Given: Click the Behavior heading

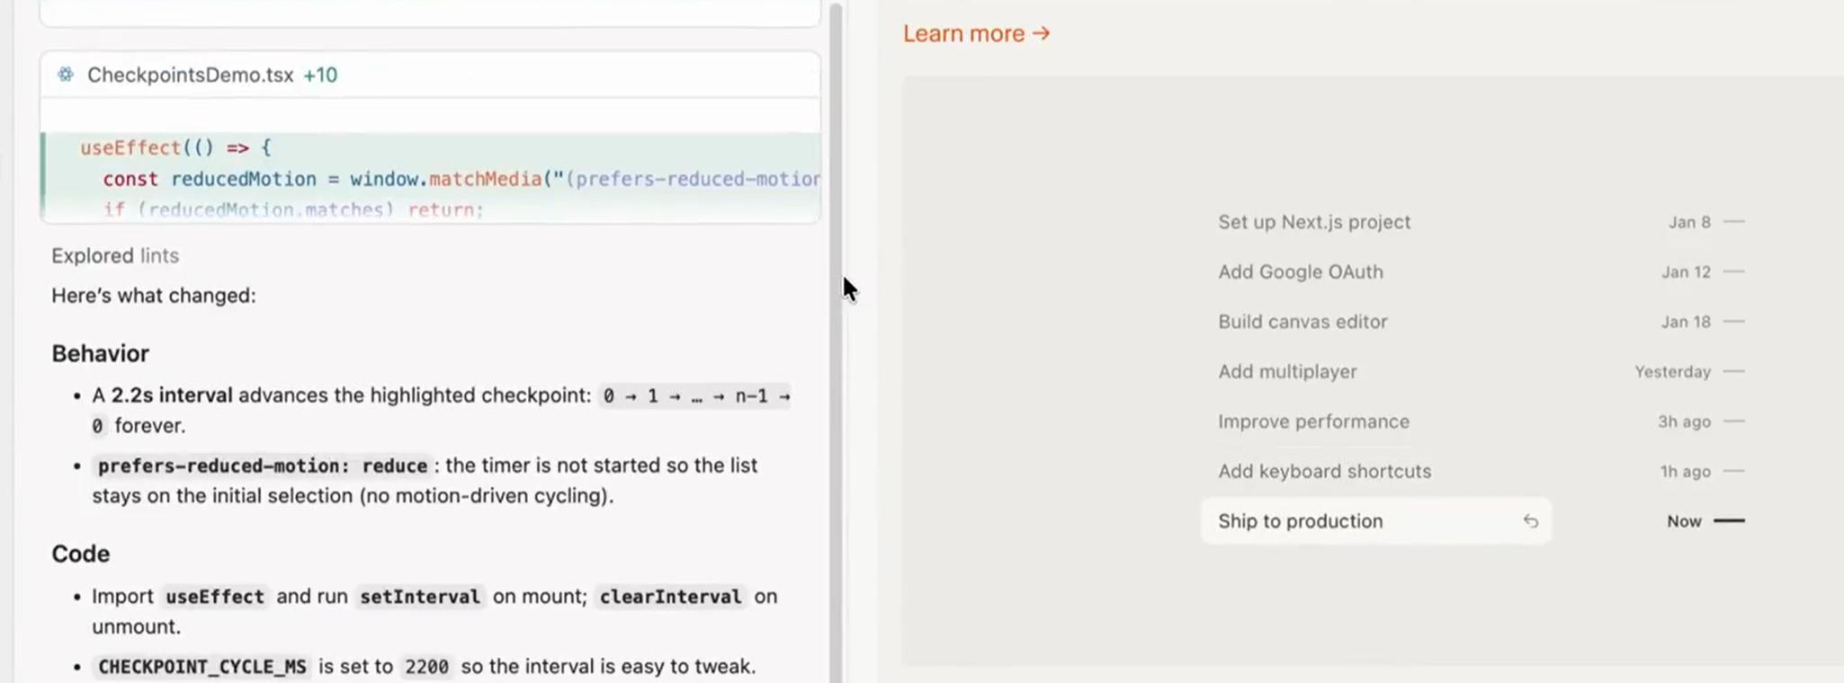Looking at the screenshot, I should click(100, 353).
